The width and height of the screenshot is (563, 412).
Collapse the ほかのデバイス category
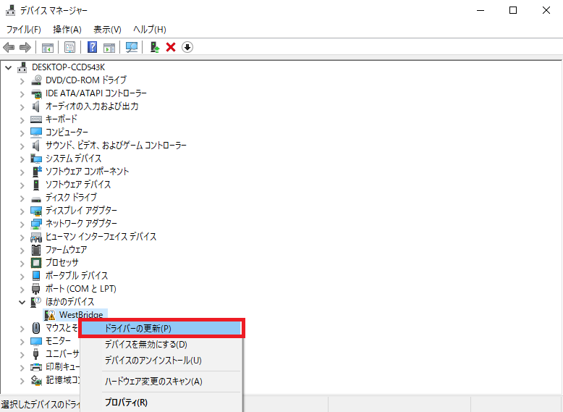[x=22, y=302]
